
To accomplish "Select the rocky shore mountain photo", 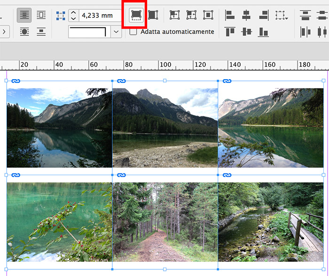I will [x=165, y=128].
